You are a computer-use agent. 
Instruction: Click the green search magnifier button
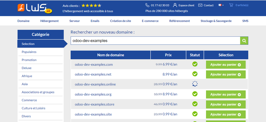coord(244,41)
